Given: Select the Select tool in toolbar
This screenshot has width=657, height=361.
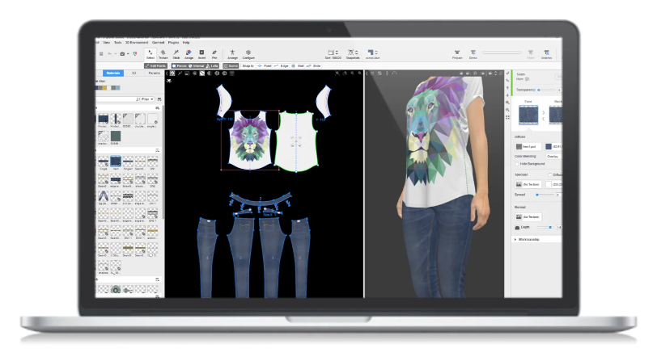Looking at the screenshot, I should click(150, 53).
